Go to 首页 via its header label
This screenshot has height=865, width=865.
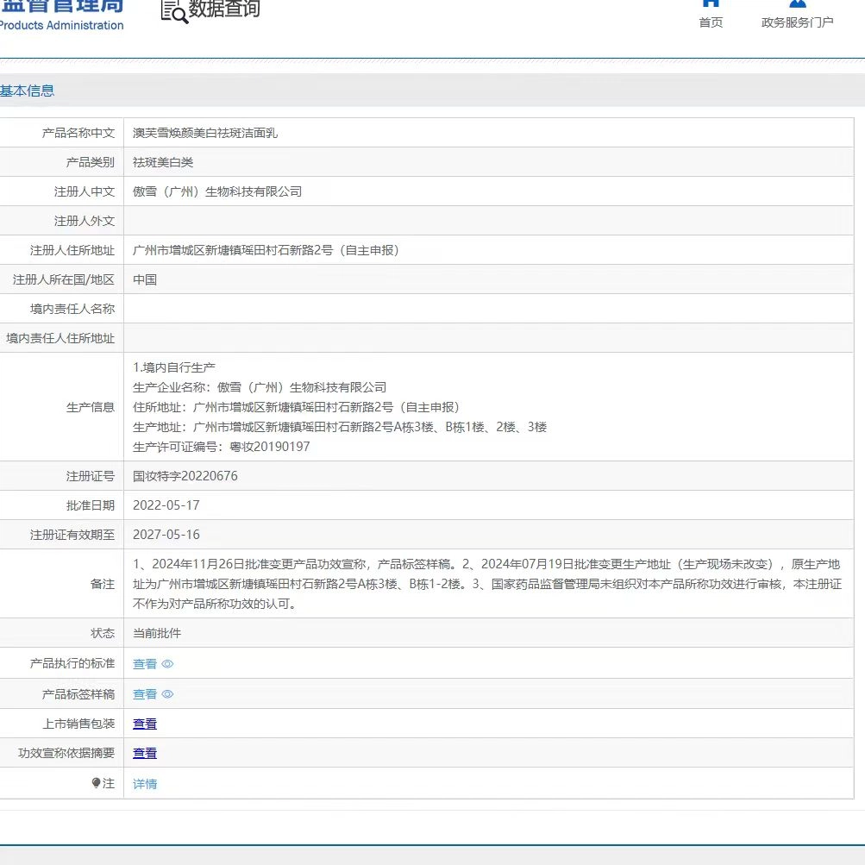711,23
